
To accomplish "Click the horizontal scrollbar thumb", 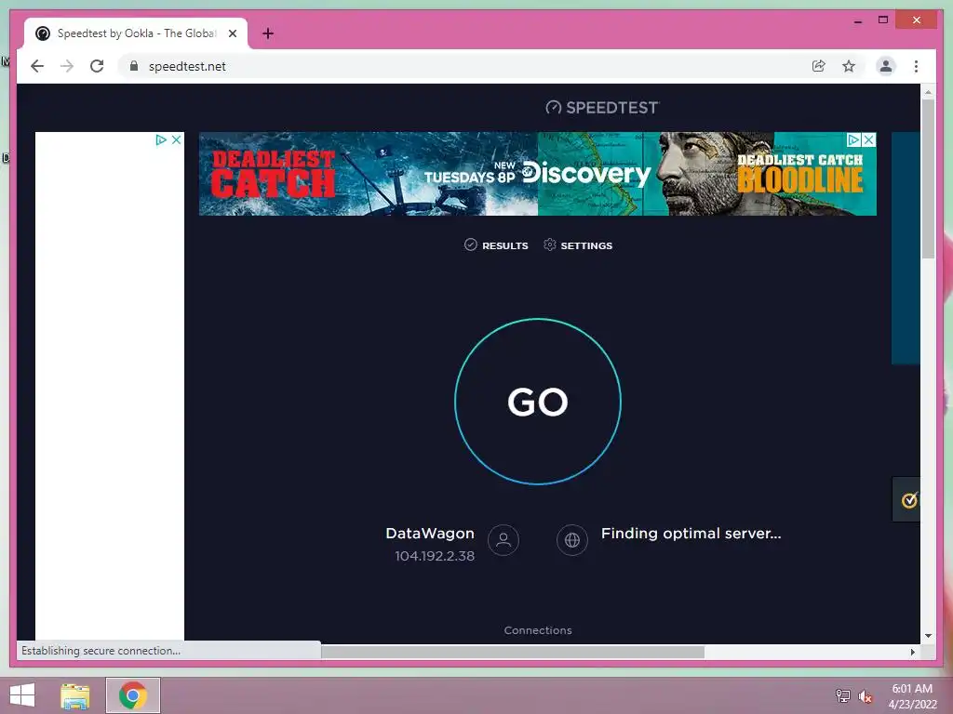I will point(513,652).
